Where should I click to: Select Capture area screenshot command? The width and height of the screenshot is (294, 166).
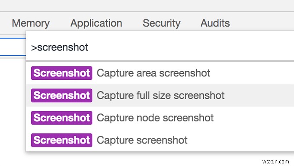tap(160, 73)
